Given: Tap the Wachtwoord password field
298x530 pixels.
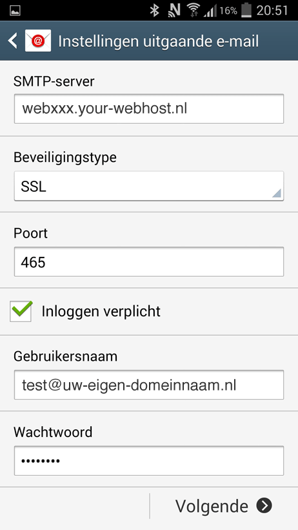Looking at the screenshot, I should tap(149, 461).
